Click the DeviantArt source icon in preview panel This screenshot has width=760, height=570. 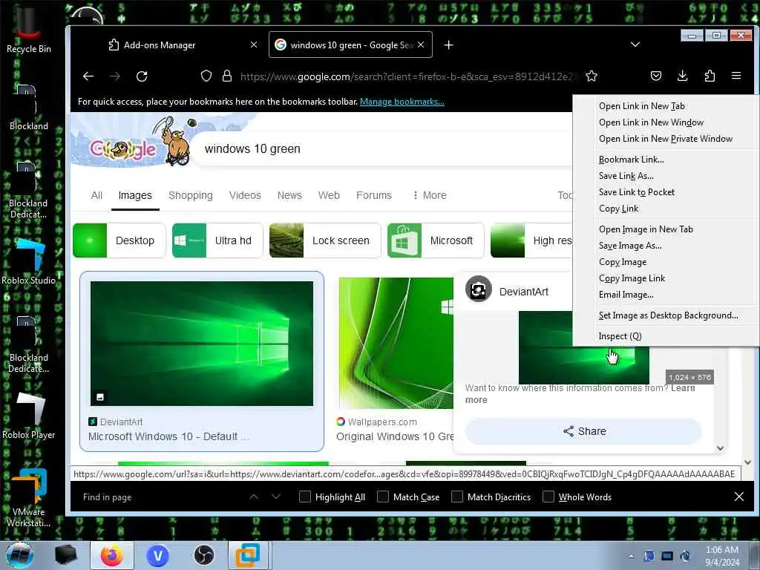pyautogui.click(x=479, y=289)
